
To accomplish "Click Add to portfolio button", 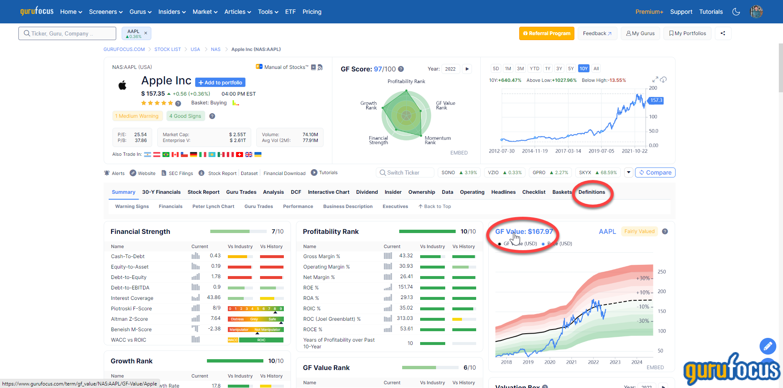I will pos(220,83).
